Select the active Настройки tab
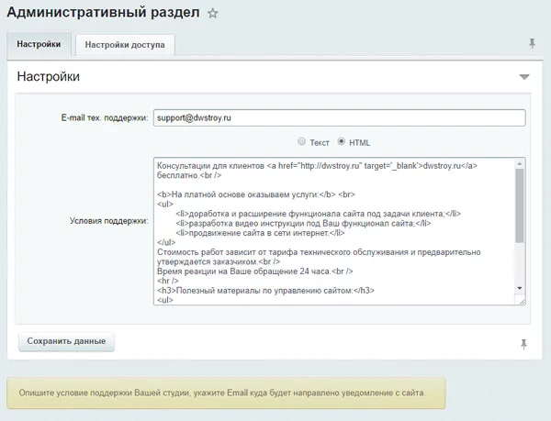551x421 pixels. pyautogui.click(x=39, y=44)
